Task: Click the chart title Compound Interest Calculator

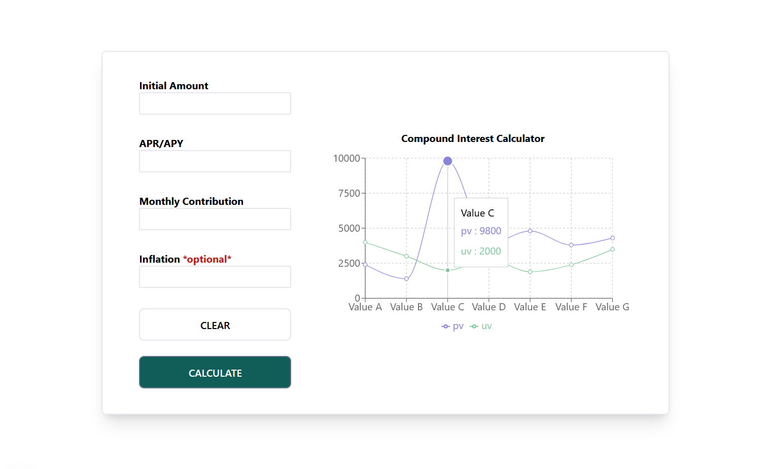Action: click(472, 138)
